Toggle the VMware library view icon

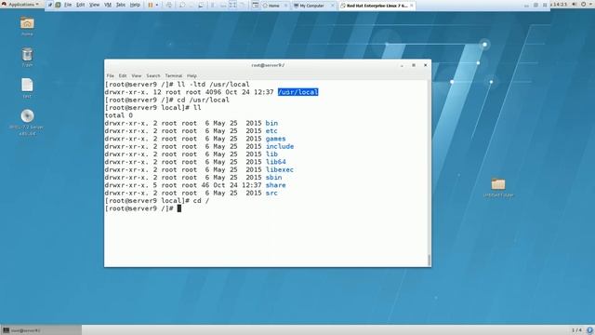point(256,5)
